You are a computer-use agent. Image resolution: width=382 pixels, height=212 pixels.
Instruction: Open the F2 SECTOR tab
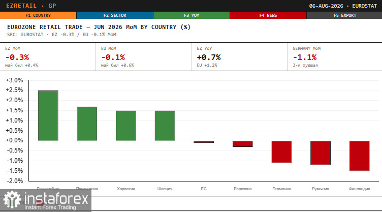[x=115, y=15]
